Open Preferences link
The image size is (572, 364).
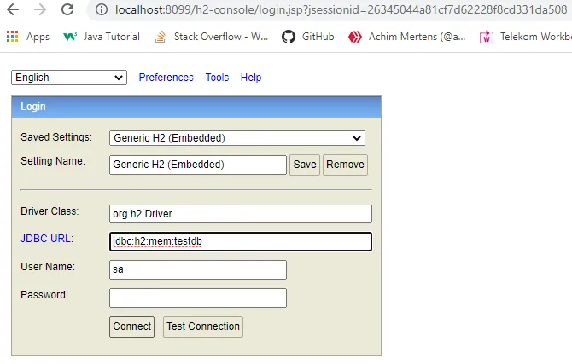(x=166, y=78)
